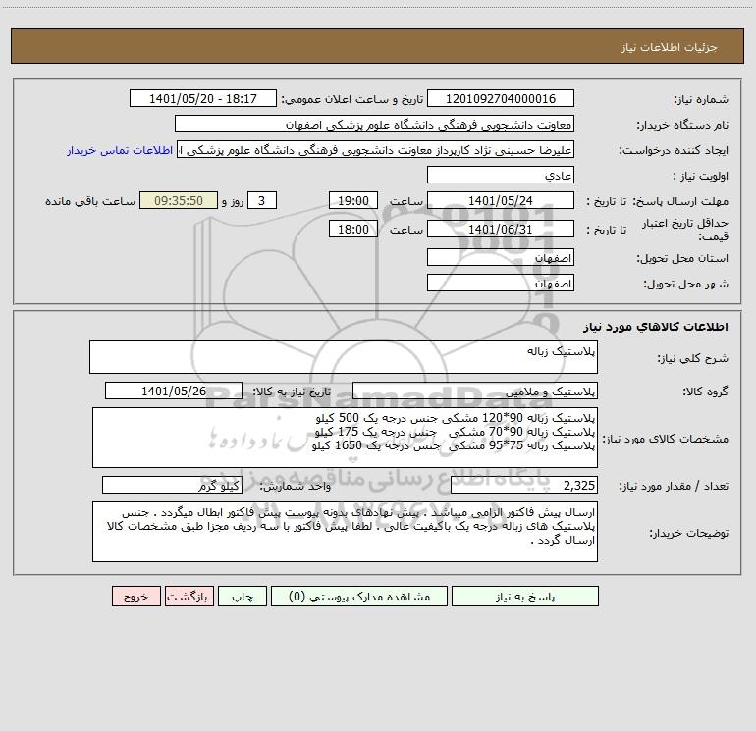
Task: Click the price validity time 18:00
Action: (x=352, y=229)
